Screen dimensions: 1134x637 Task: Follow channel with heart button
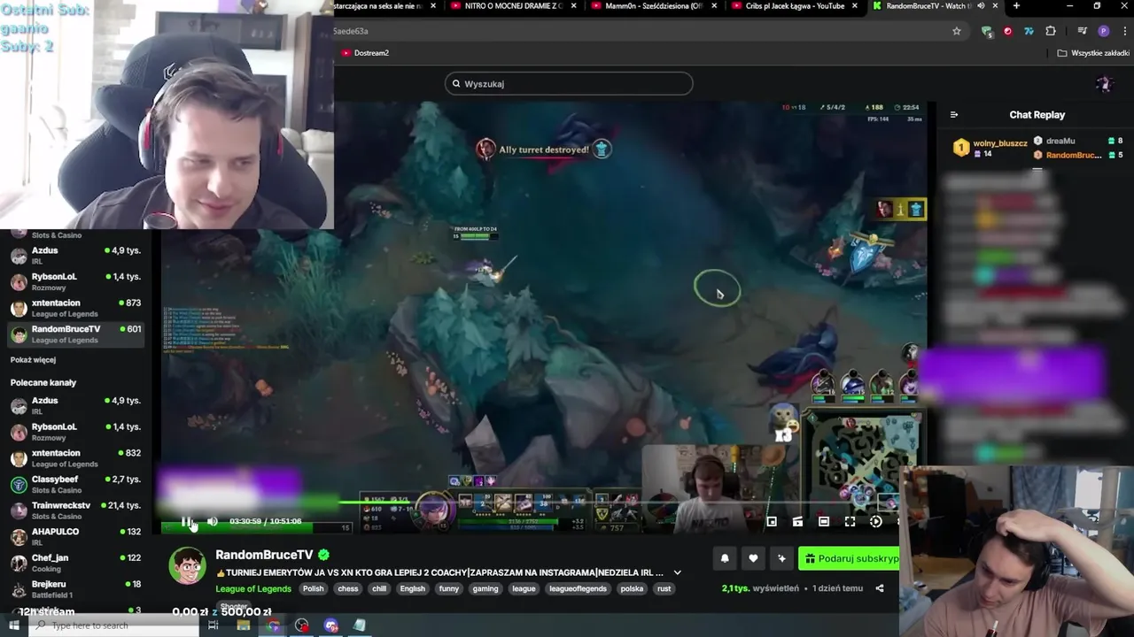pyautogui.click(x=753, y=558)
